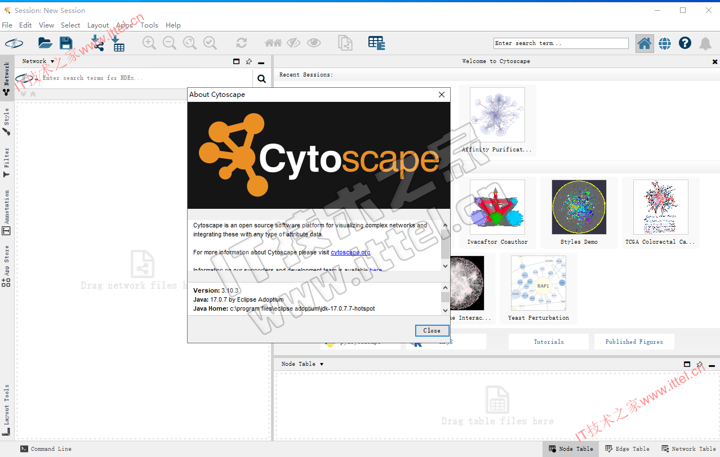Open the Layout menu

98,25
